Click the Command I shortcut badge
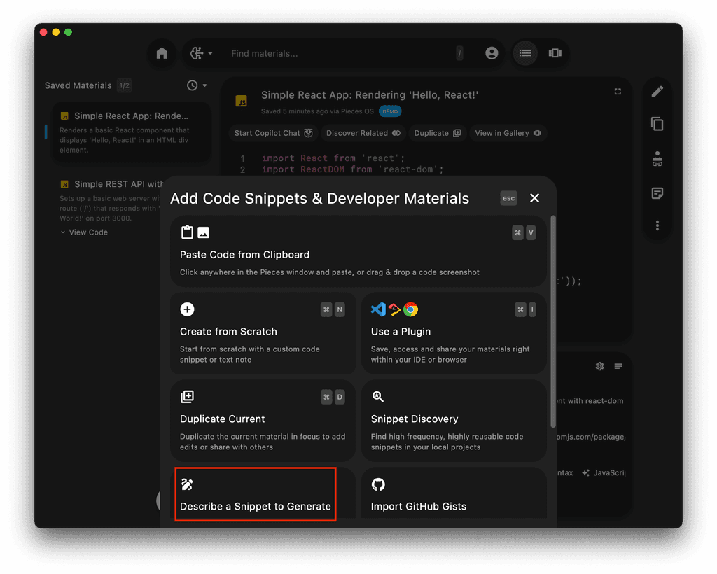 pyautogui.click(x=525, y=309)
